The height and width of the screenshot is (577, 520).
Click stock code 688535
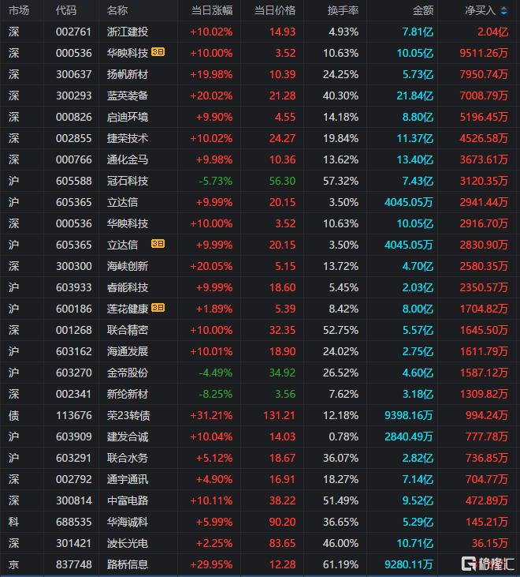click(73, 523)
